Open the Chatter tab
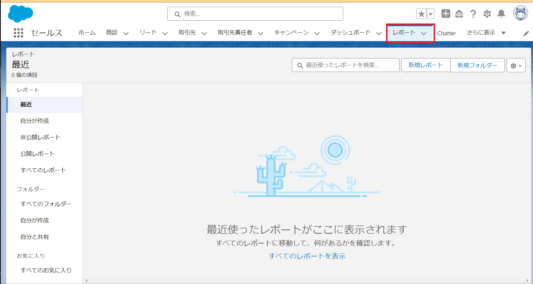Image resolution: width=533 pixels, height=284 pixels. 446,33
